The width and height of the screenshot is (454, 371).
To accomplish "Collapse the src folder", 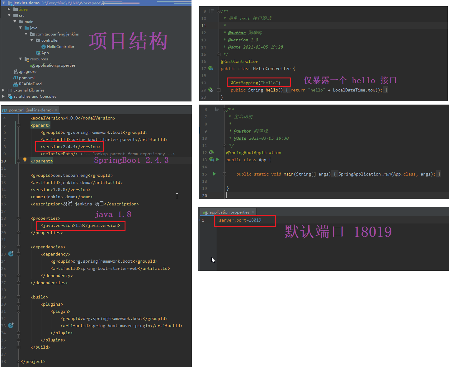I will [9, 15].
